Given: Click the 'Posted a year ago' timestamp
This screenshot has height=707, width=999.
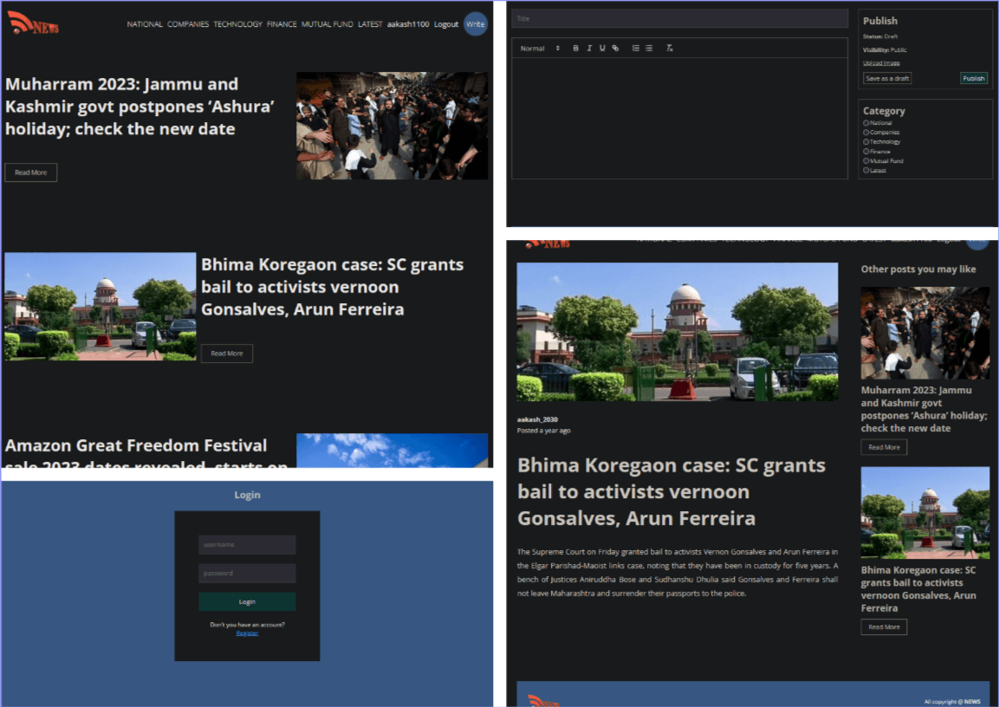Looking at the screenshot, I should [x=543, y=431].
